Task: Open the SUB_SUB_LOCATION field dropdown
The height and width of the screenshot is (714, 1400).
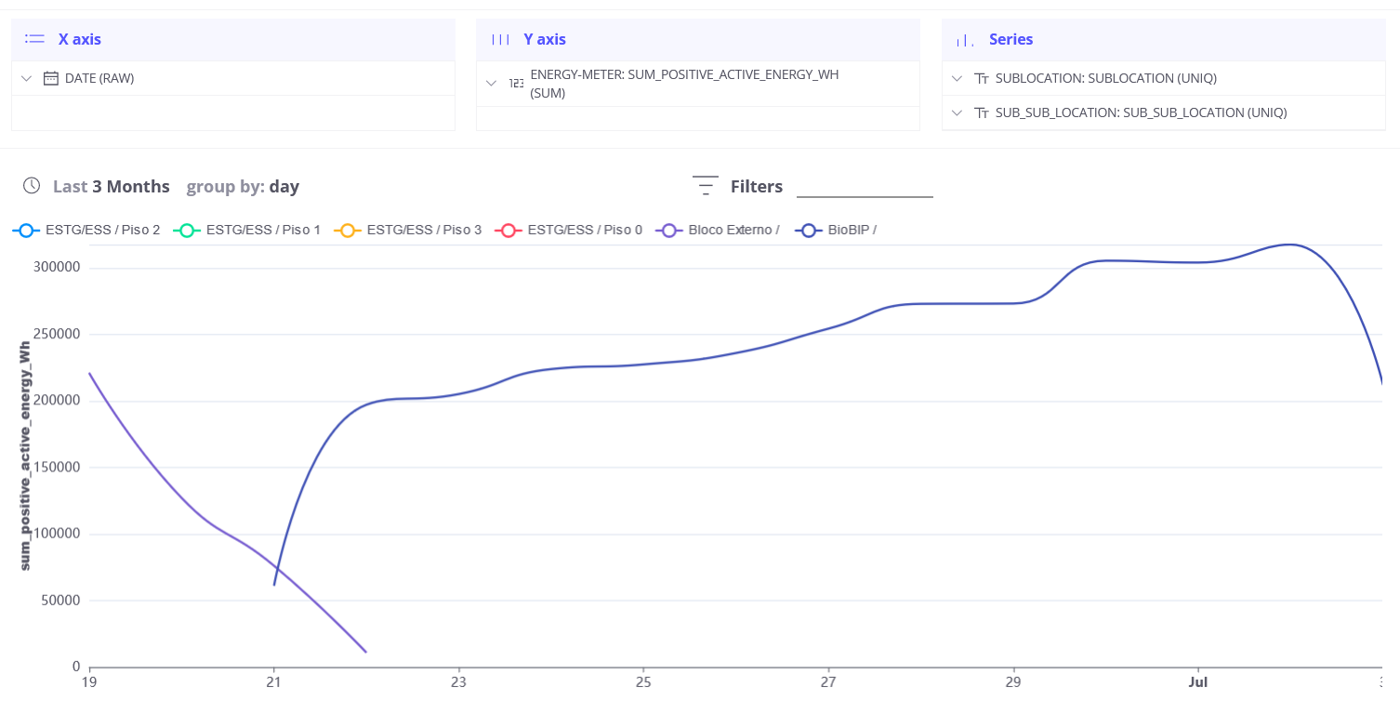Action: 956,112
